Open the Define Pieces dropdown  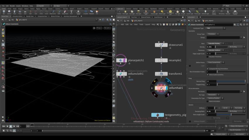(215, 62)
